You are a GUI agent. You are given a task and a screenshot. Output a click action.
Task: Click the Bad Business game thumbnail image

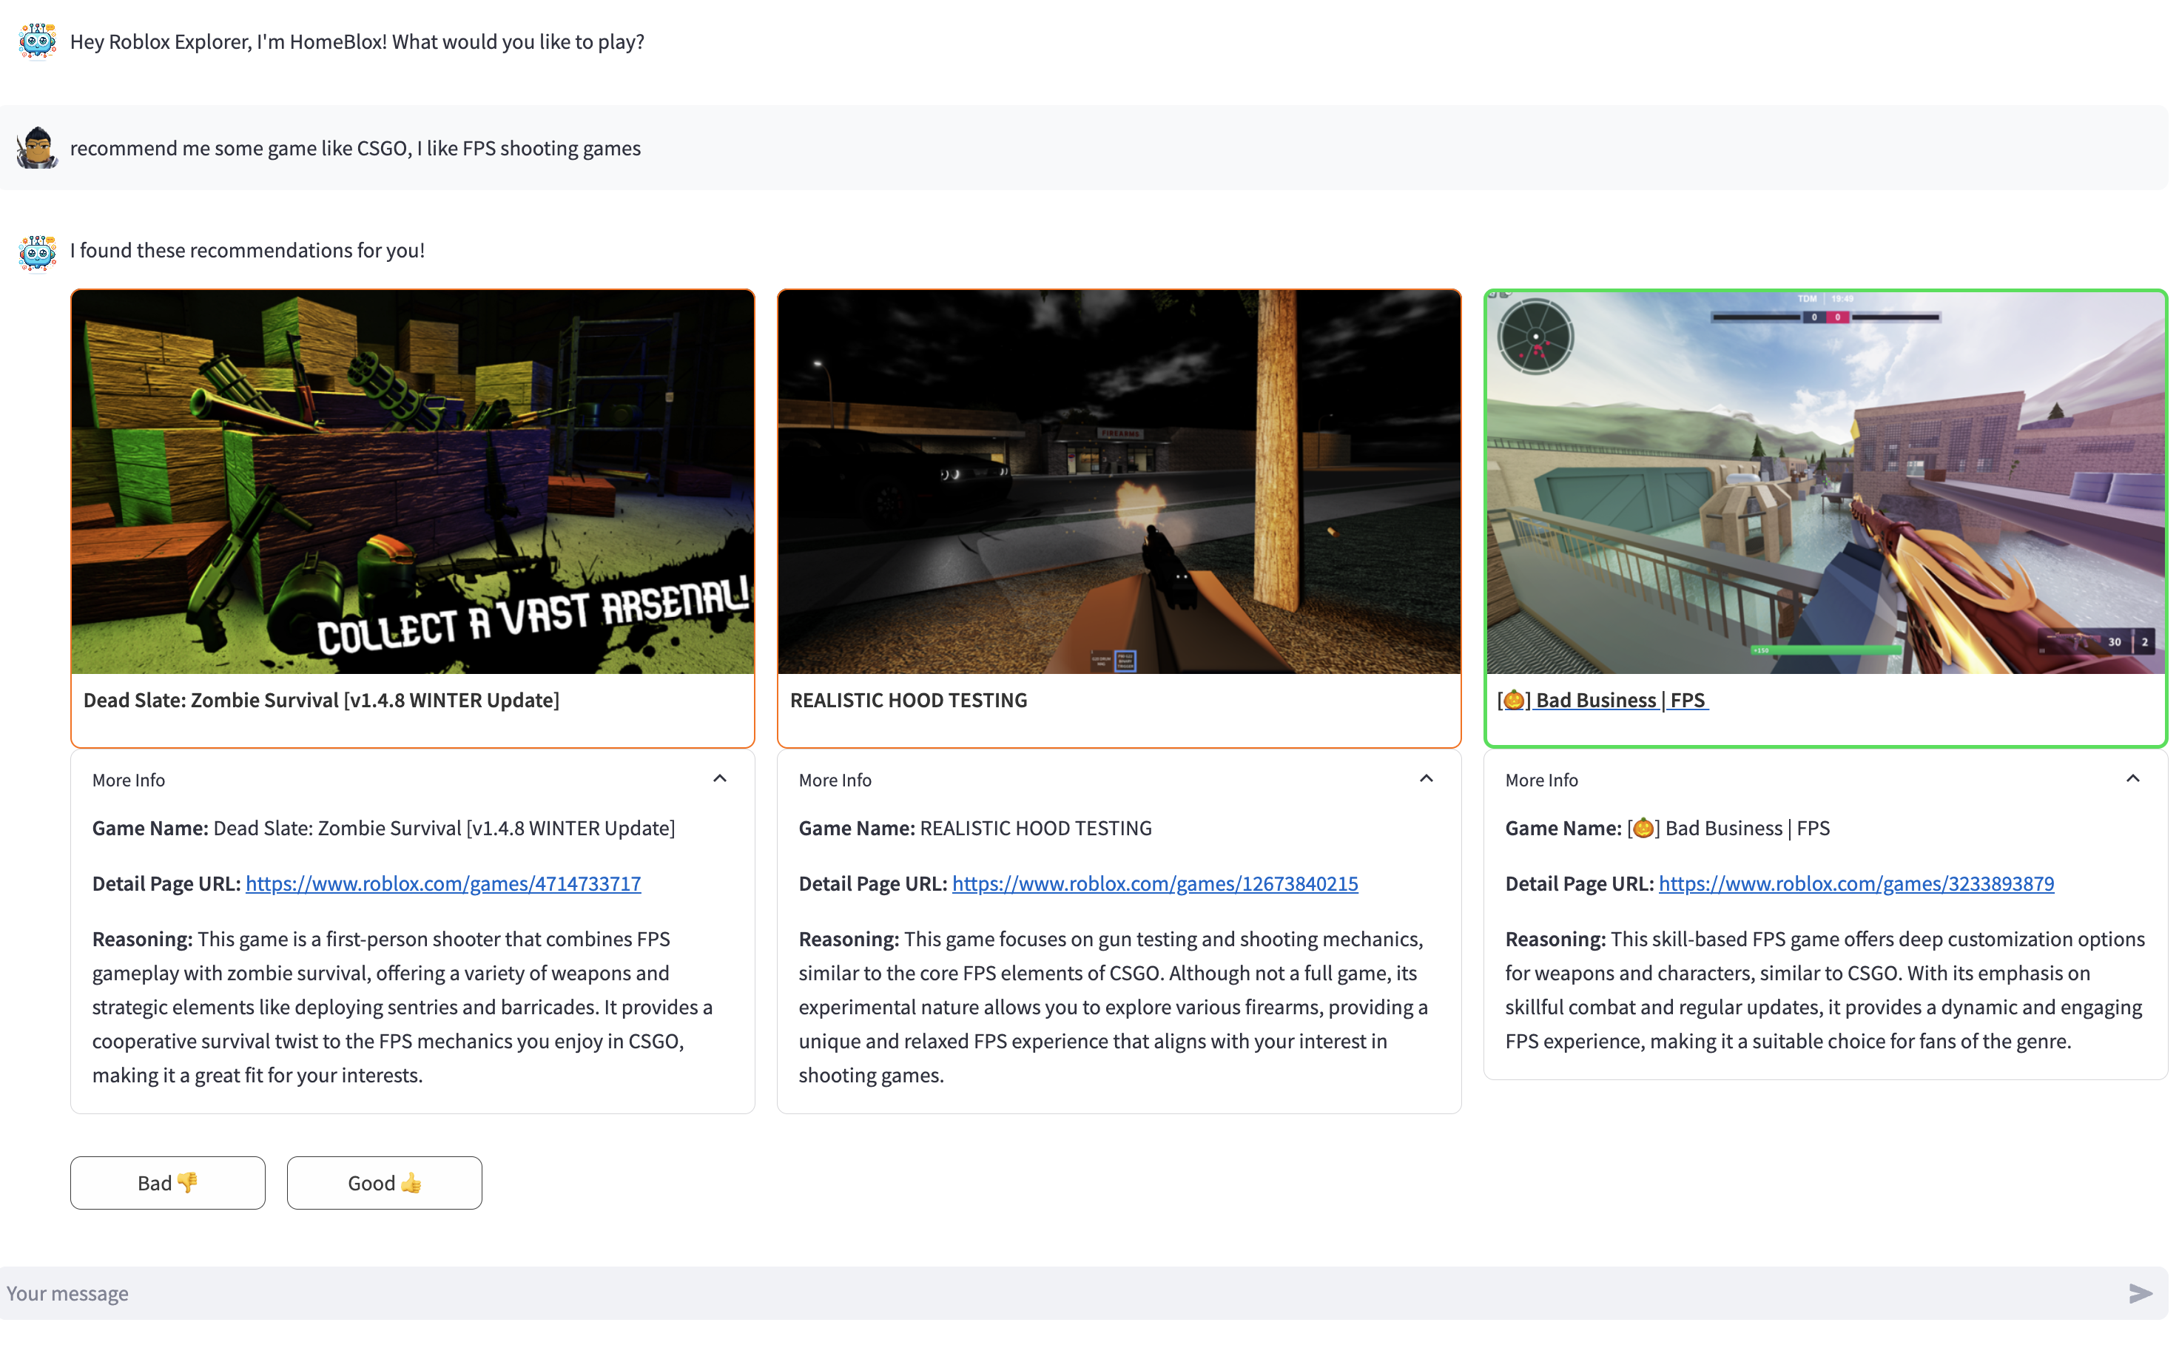click(1825, 482)
